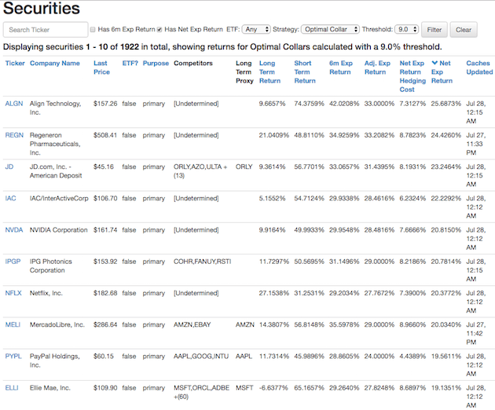
Task: Sort by Company Name column header
Action: (55, 64)
